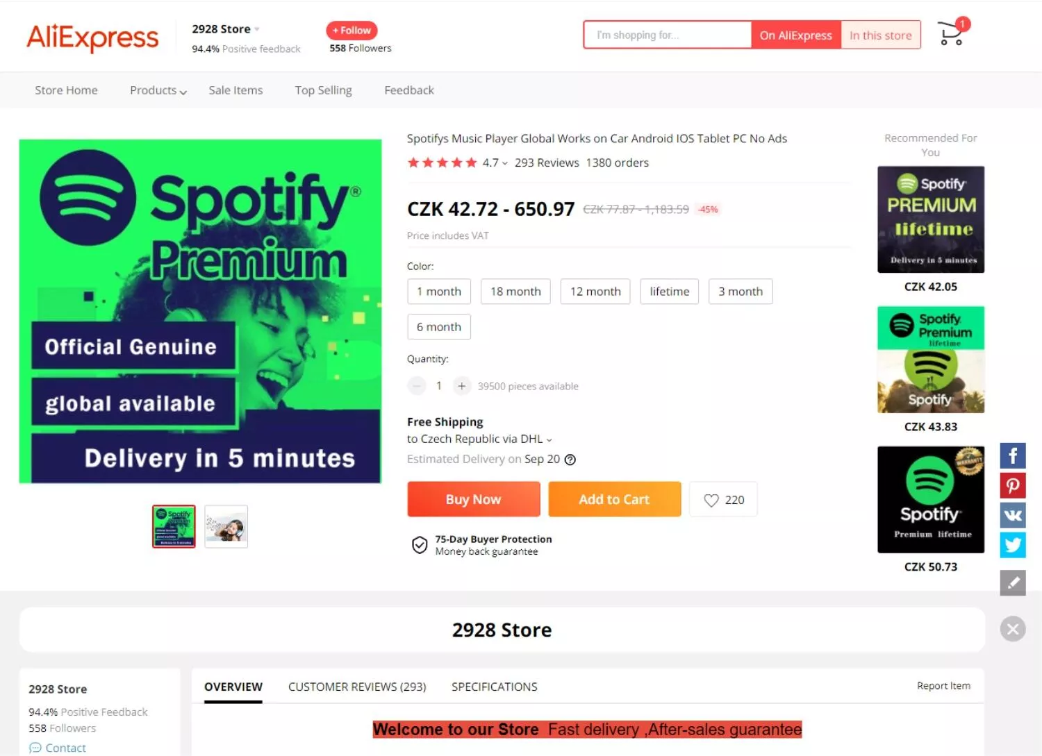Screen dimensions: 1042x756
Task: Open the shopping cart icon
Action: (952, 33)
